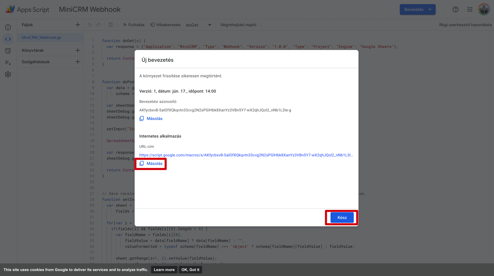Viewport: 494px width, 276px height.
Task: Add a new file with plus icon next to Fájlok
Action: (x=78, y=25)
